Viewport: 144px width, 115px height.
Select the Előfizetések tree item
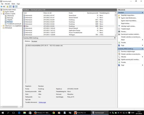pos(8,28)
